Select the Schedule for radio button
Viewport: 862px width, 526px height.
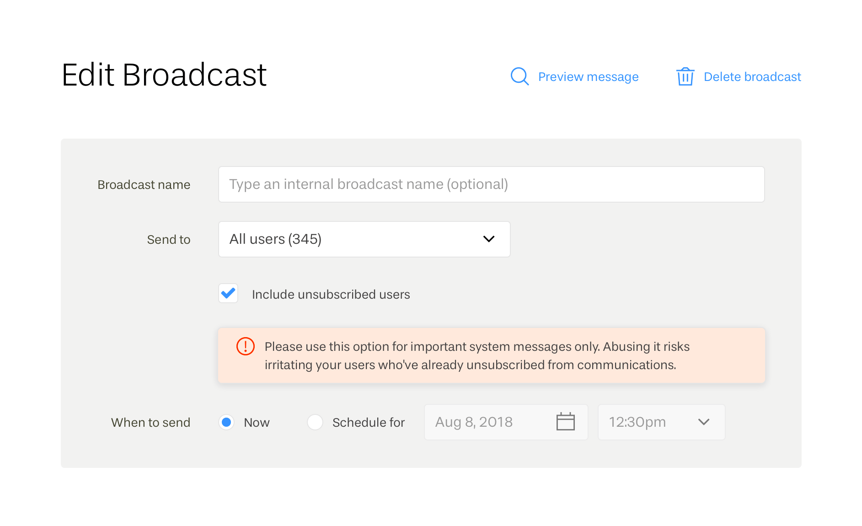[315, 422]
